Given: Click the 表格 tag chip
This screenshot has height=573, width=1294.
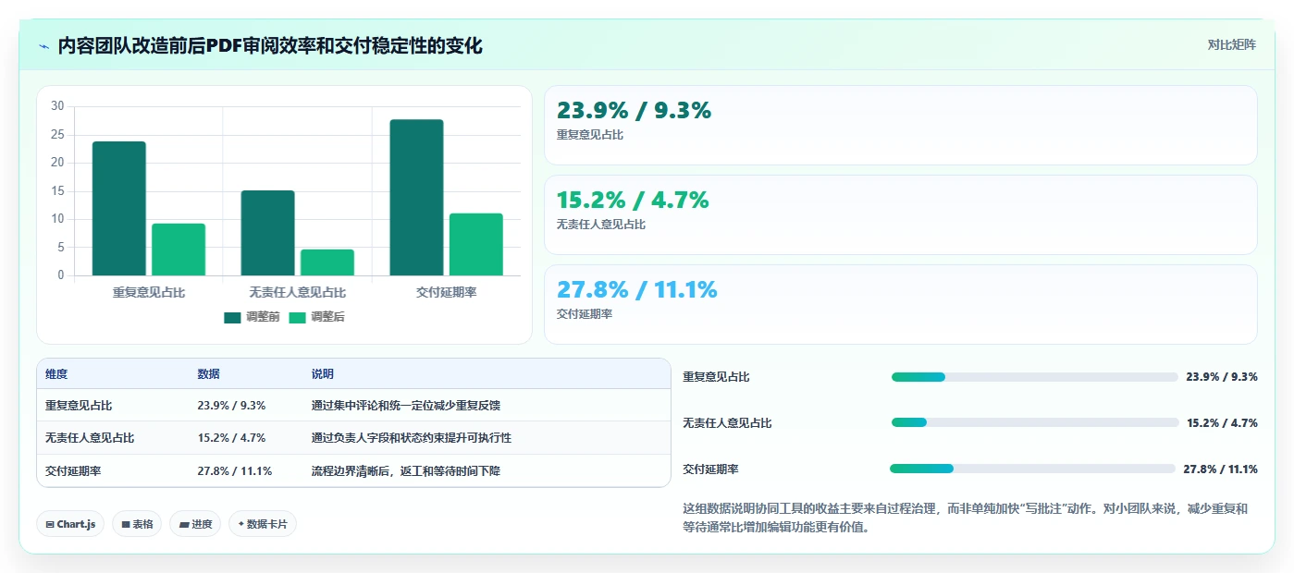Looking at the screenshot, I should 137,524.
